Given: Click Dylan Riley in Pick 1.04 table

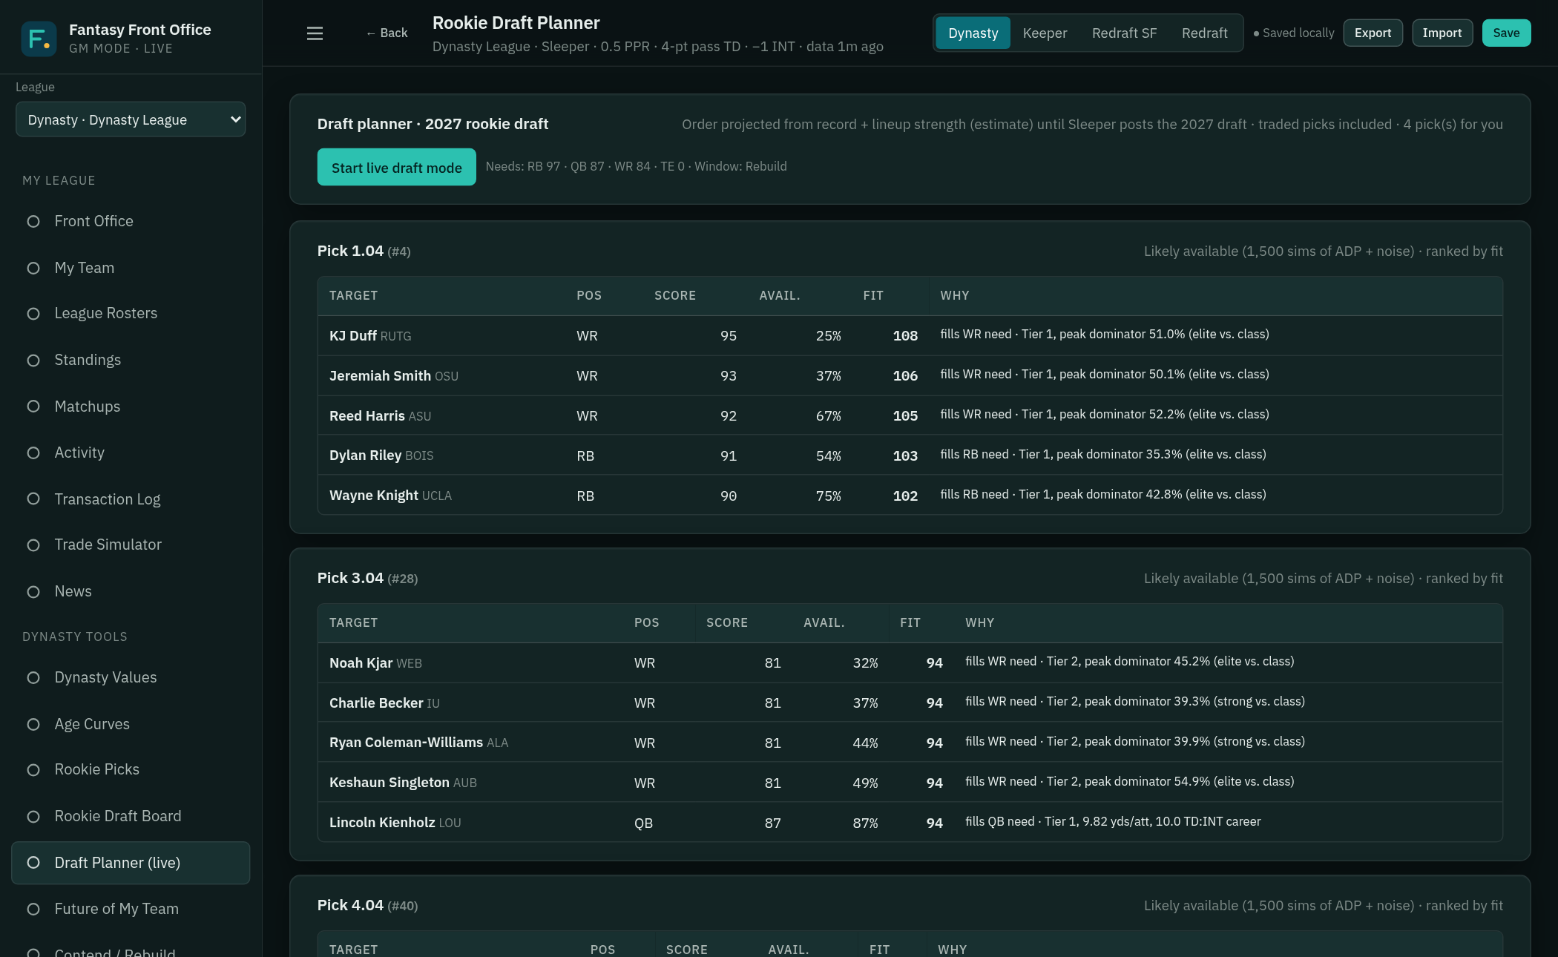Looking at the screenshot, I should click(x=365, y=456).
